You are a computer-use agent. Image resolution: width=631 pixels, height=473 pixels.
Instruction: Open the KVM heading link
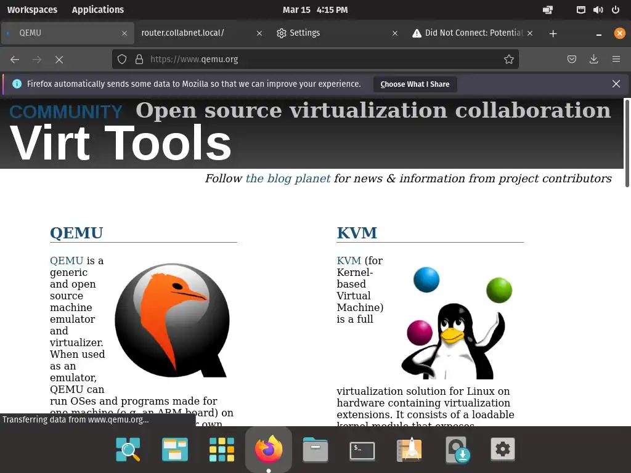pyautogui.click(x=357, y=233)
